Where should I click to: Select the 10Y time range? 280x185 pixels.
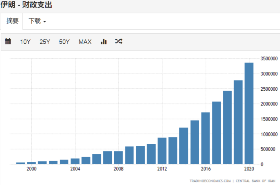[25, 42]
